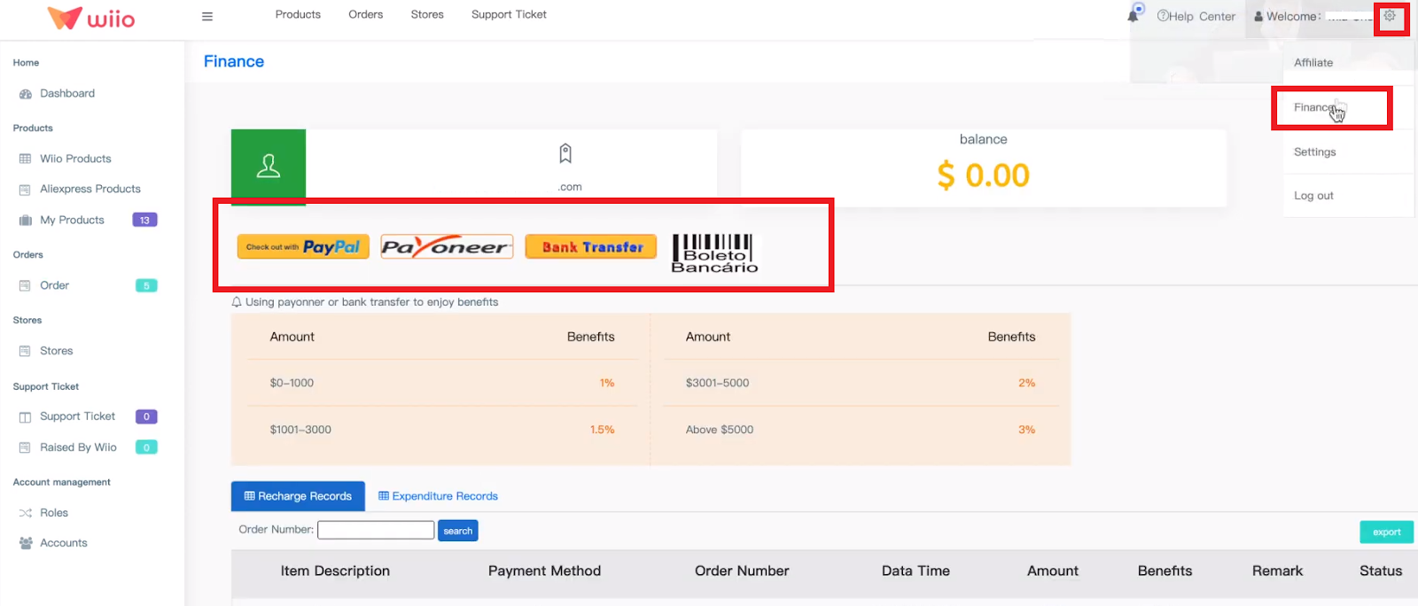The width and height of the screenshot is (1418, 606).
Task: Select Settings from the dropdown menu
Action: [1314, 152]
